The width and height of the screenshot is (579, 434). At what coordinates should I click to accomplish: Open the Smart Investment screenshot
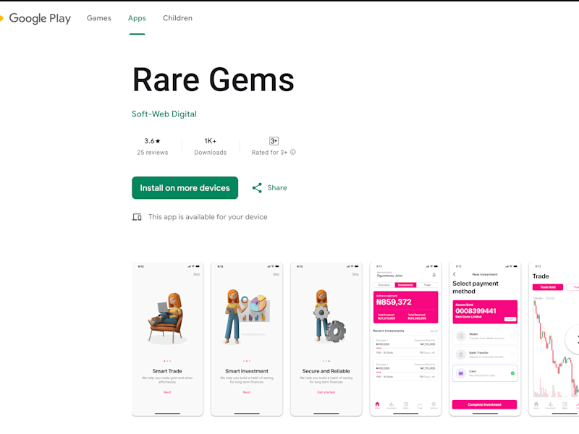point(247,339)
